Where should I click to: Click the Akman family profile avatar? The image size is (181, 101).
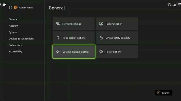[16, 8]
